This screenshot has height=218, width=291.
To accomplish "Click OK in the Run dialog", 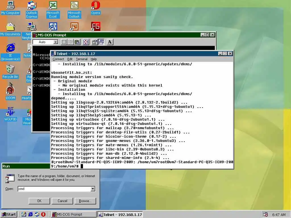I will [39, 201].
